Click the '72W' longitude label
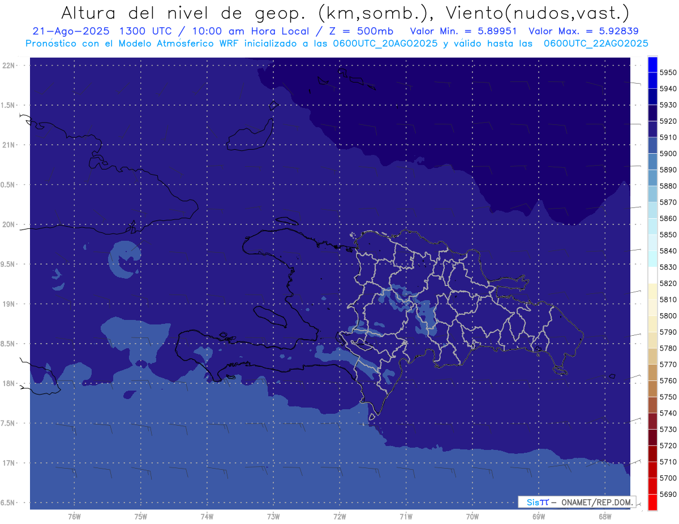679x524 pixels. (339, 517)
